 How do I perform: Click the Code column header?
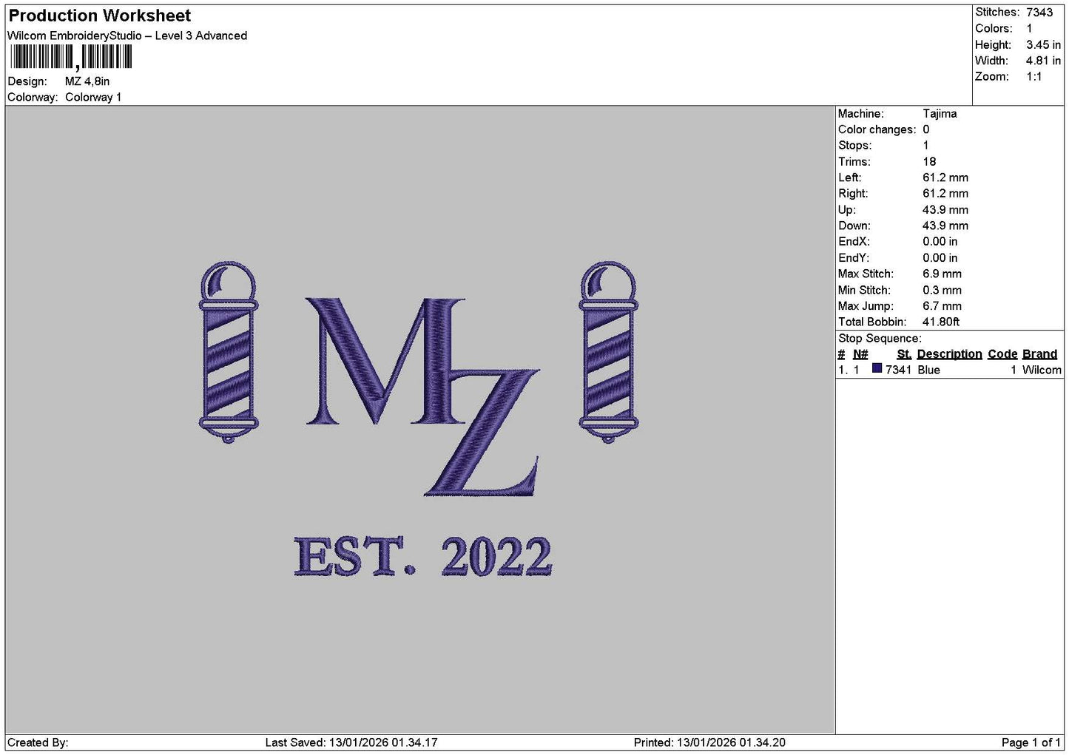click(x=1002, y=354)
